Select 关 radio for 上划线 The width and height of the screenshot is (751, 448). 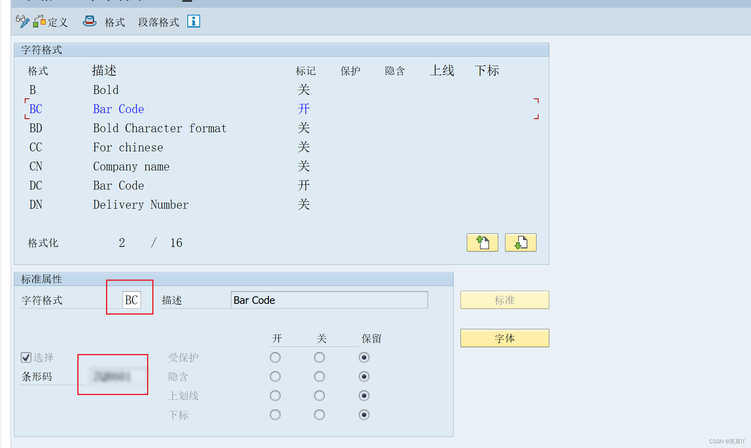(319, 395)
